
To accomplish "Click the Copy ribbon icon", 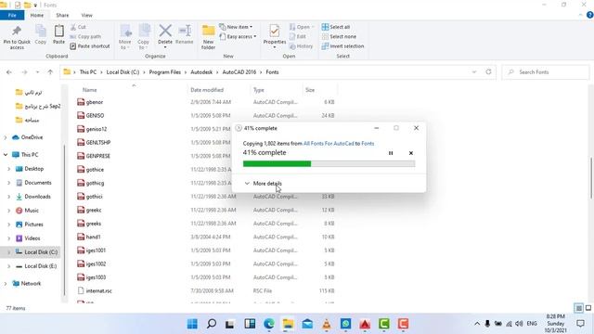I will tap(41, 35).
